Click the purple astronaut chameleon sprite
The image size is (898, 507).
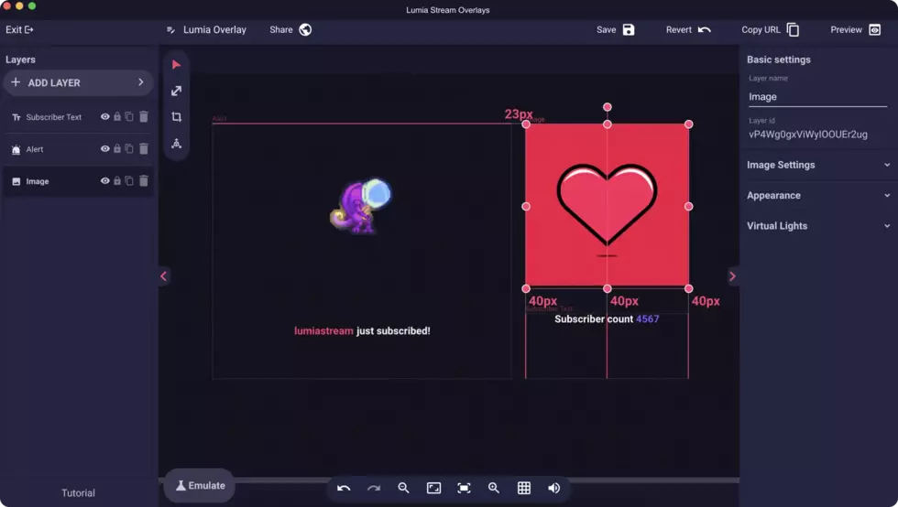[x=360, y=206]
